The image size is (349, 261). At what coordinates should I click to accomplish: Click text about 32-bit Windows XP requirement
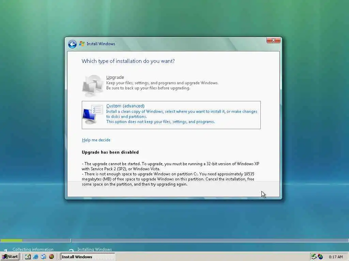pyautogui.click(x=170, y=166)
